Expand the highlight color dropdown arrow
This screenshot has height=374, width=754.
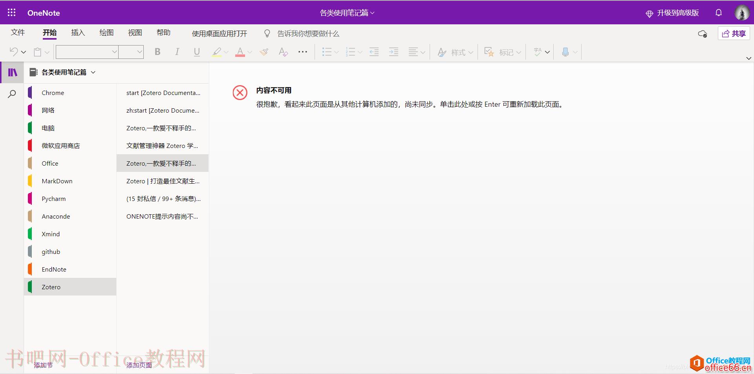coord(226,52)
